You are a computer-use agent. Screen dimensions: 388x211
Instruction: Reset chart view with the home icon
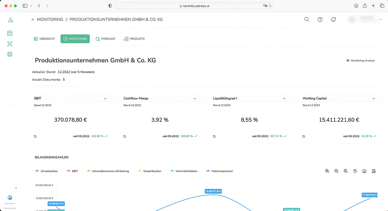pos(364,171)
